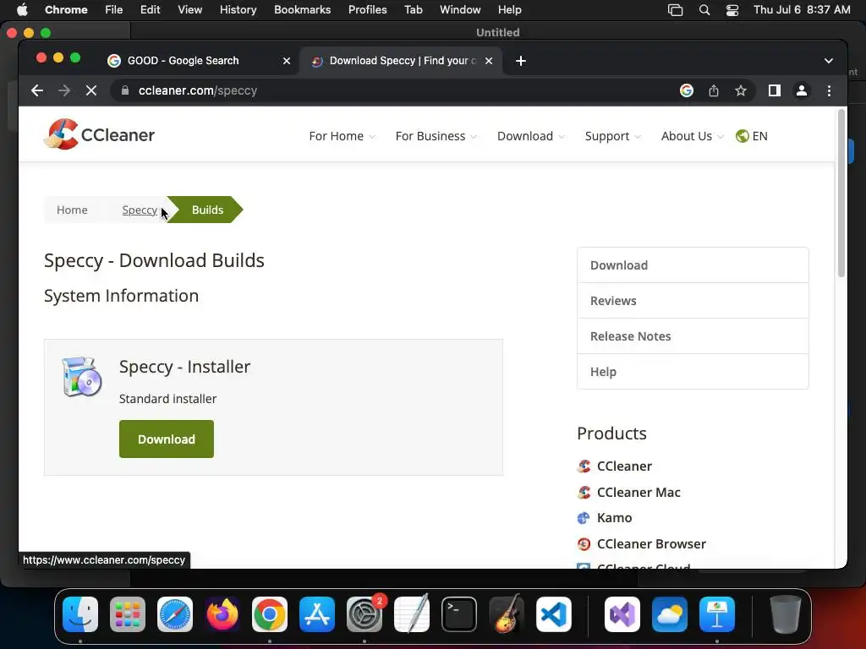Click the Builds breadcrumb
This screenshot has width=866, height=649.
[208, 210]
